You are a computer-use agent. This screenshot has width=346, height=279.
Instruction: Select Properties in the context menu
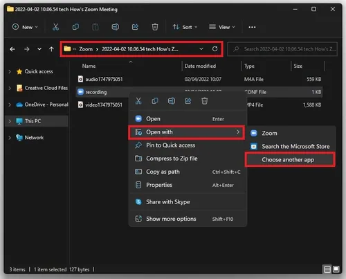[x=188, y=185]
